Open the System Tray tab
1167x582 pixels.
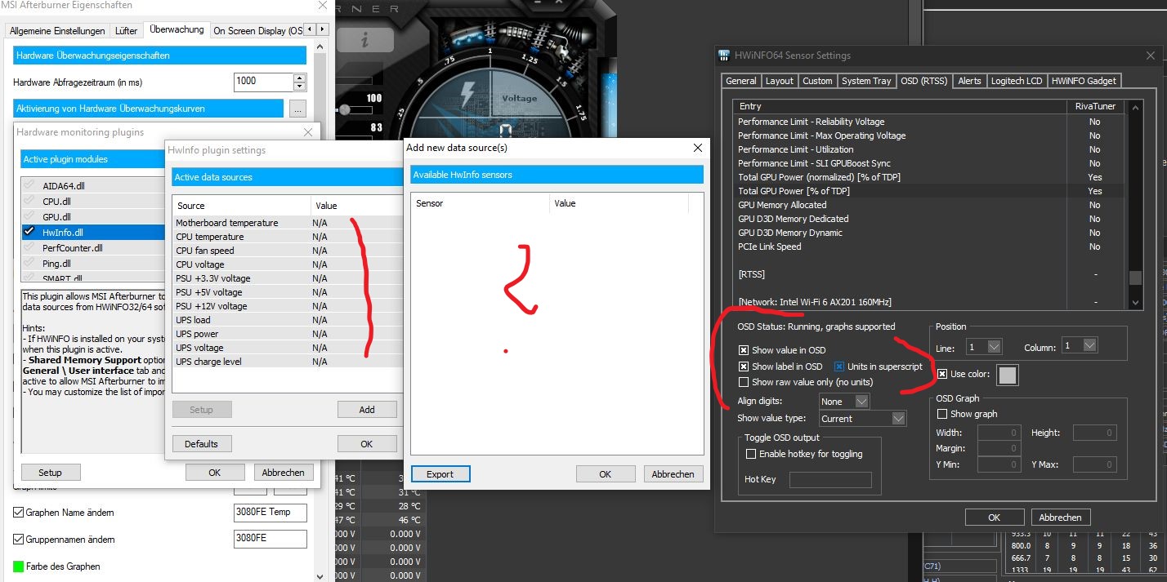(866, 81)
